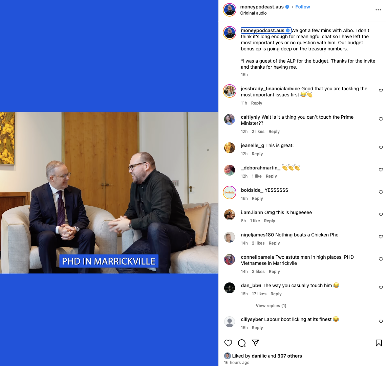
Task: Open danilic profile from liked-by line
Action: click(x=259, y=356)
